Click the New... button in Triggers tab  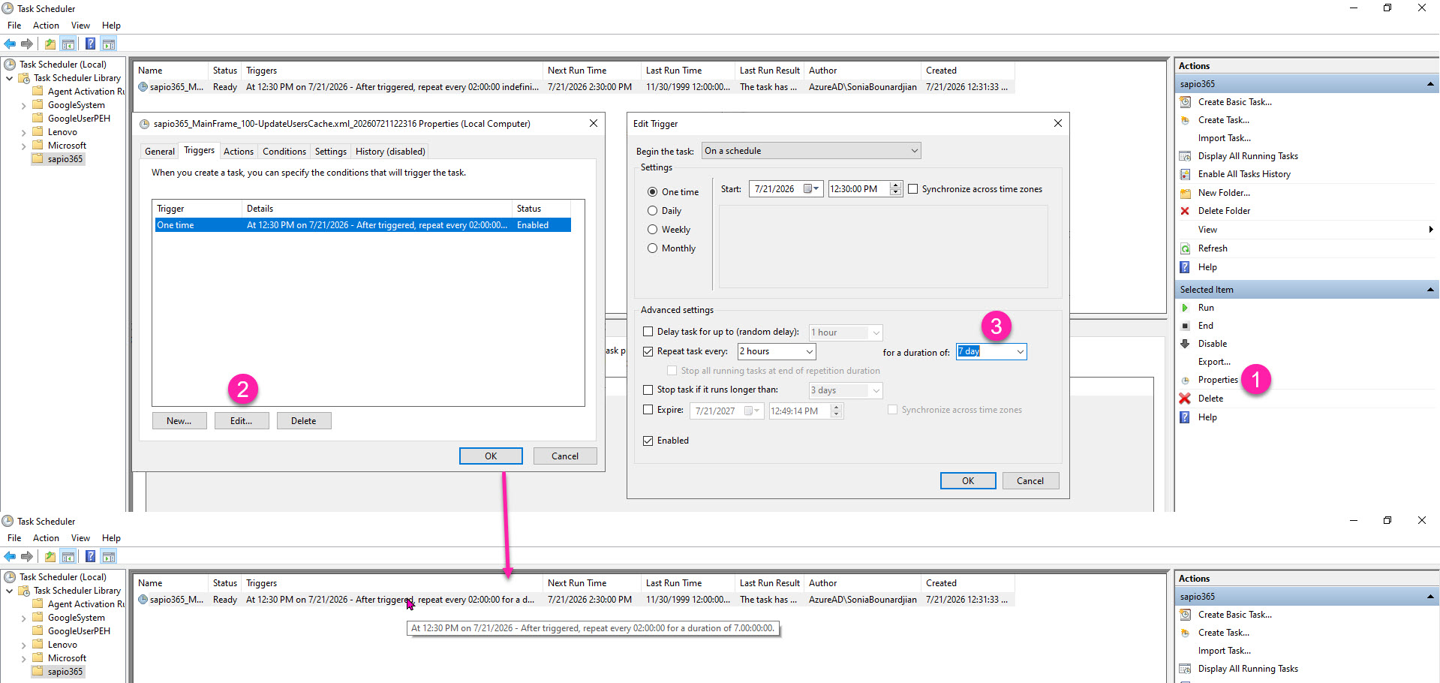(179, 421)
